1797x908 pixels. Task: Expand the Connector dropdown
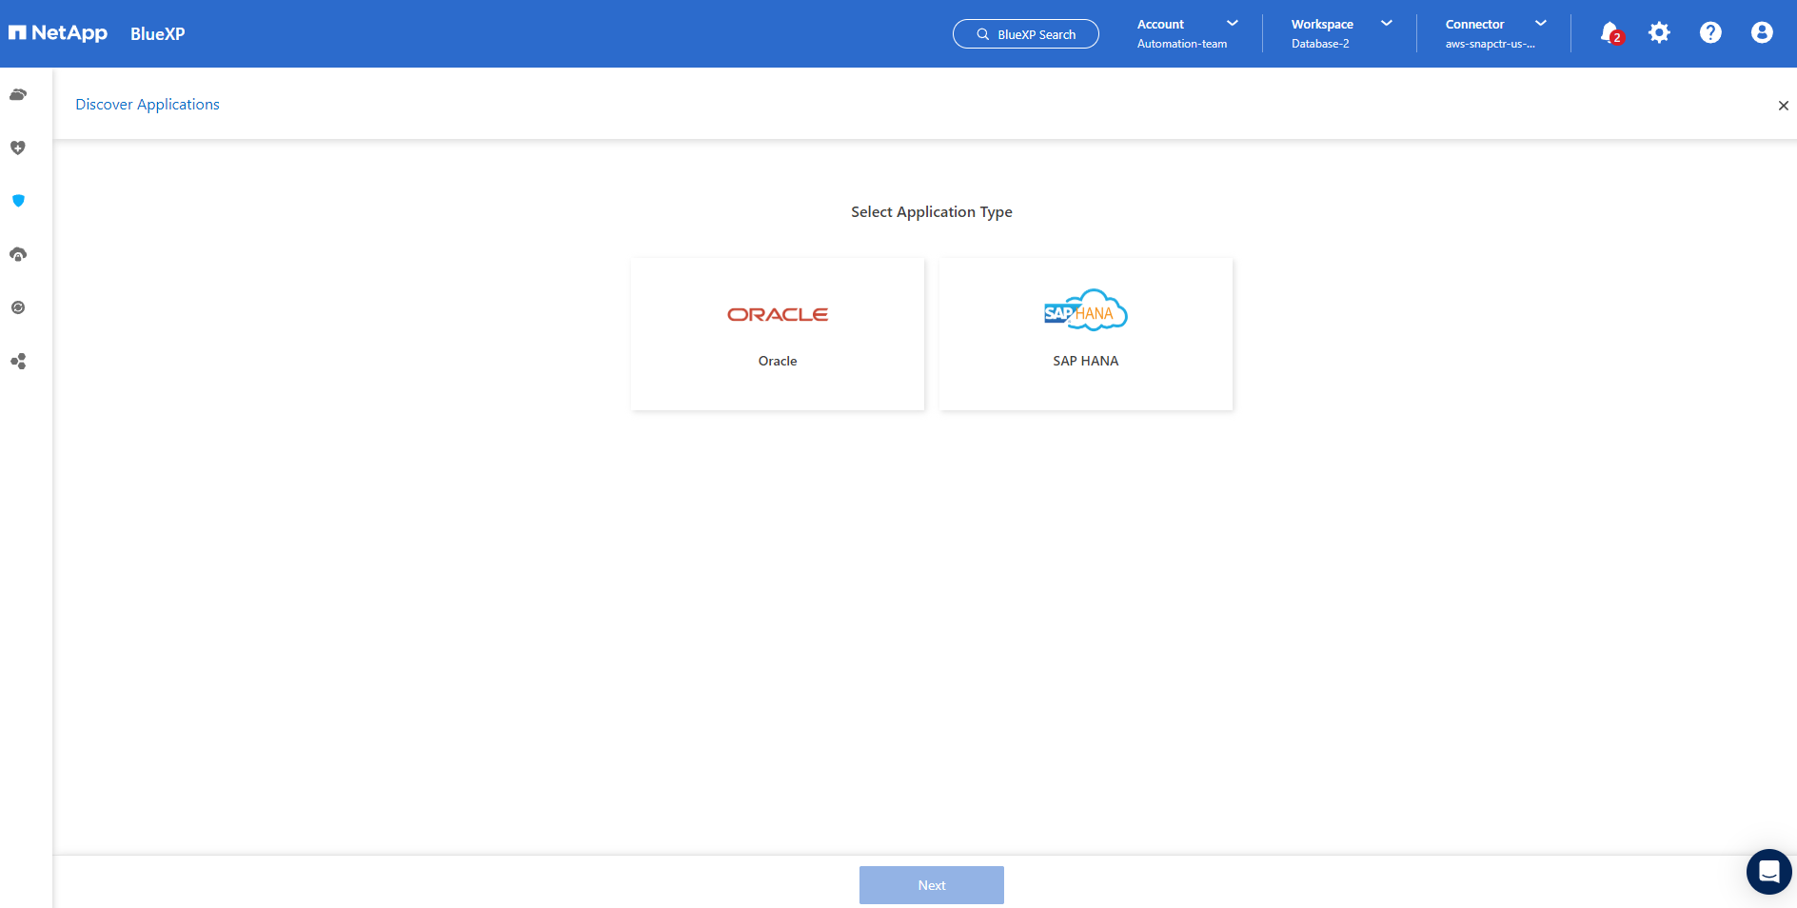point(1495,33)
